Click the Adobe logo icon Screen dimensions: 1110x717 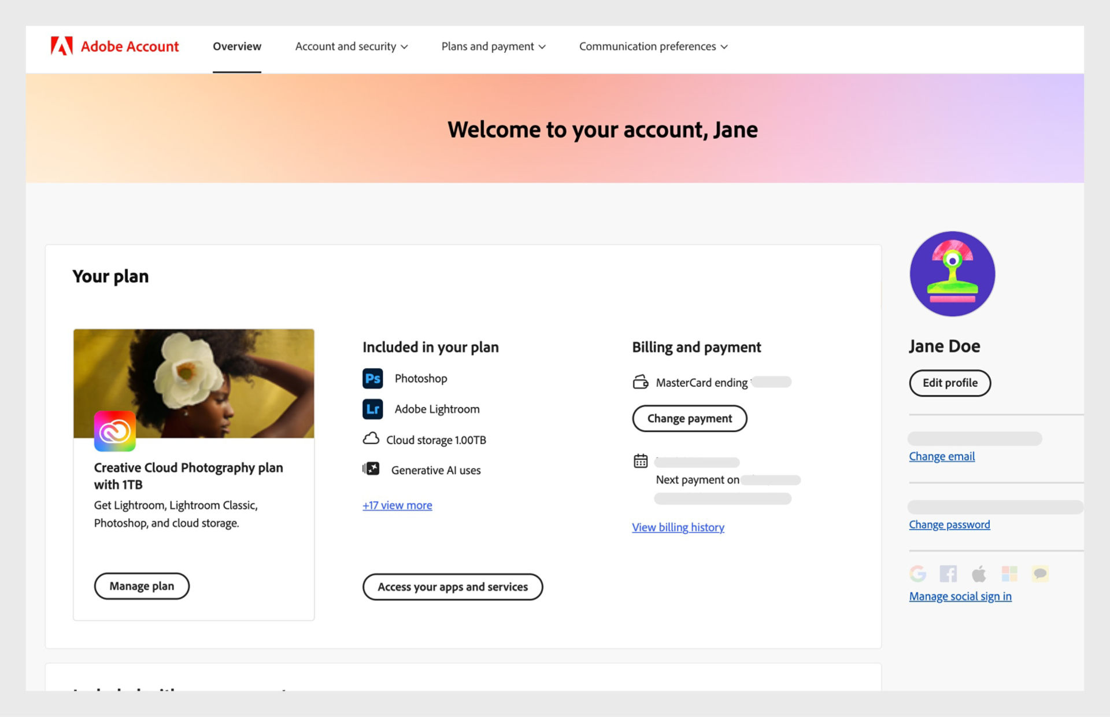[x=62, y=46]
